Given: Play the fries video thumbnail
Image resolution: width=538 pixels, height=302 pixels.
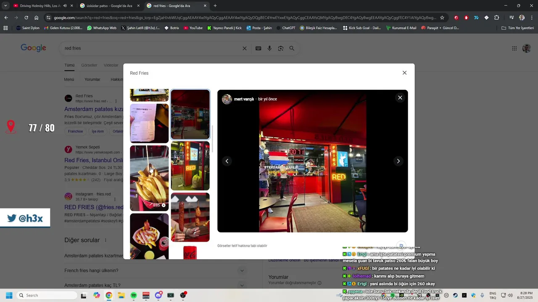Looking at the screenshot, I should pyautogui.click(x=149, y=178).
